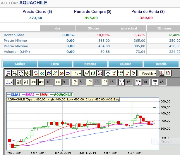
Task: Click the Volumen ($MM) row label
Action: tap(17, 52)
